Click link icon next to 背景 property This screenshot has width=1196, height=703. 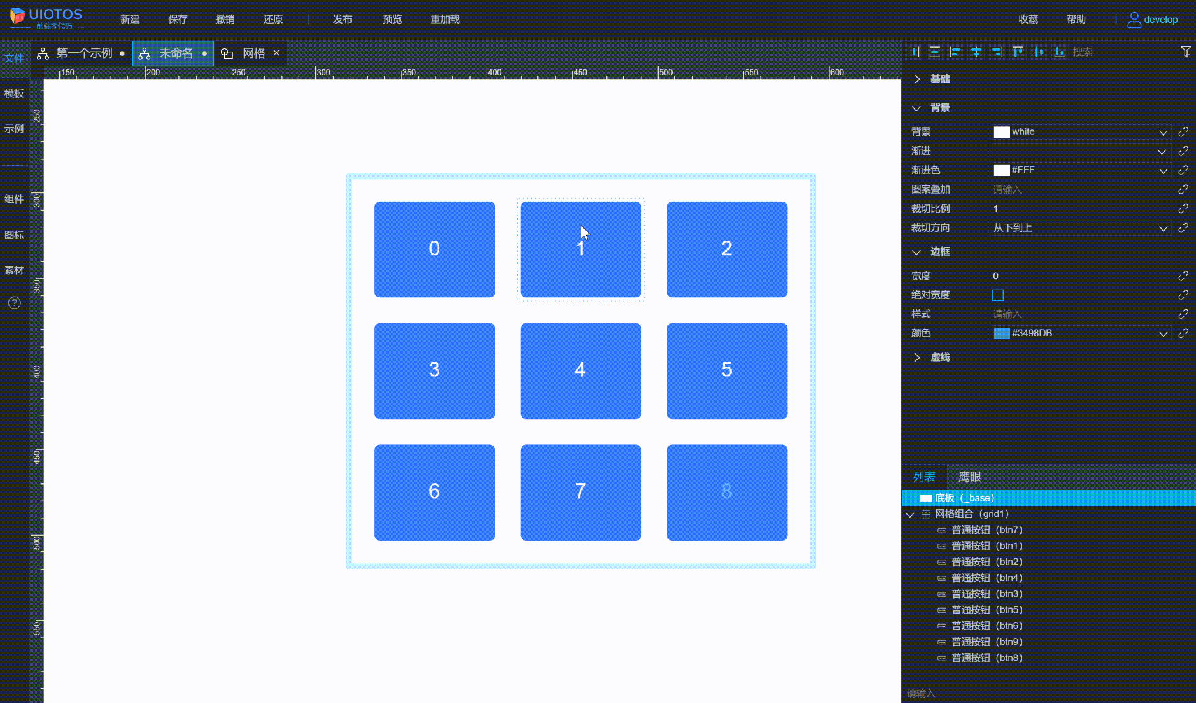click(1183, 132)
